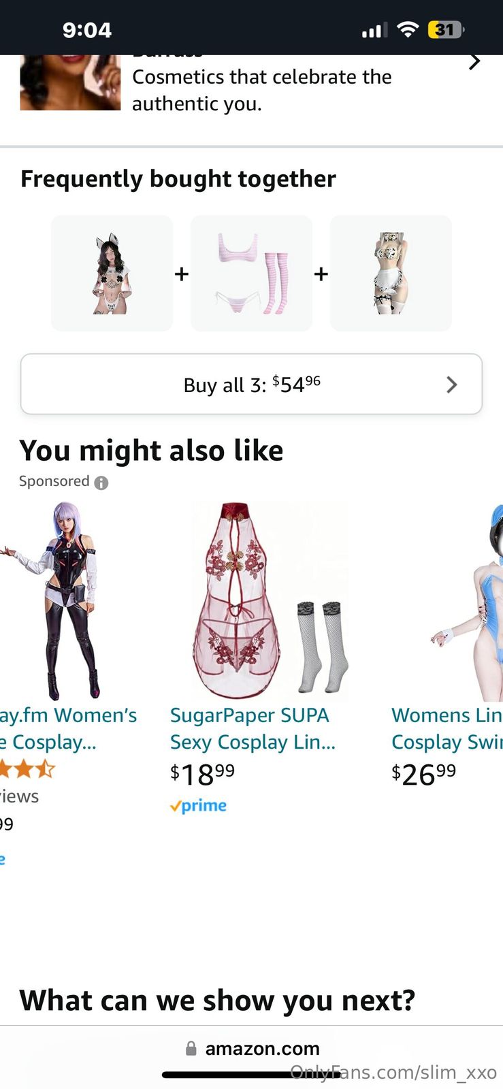Screen dimensions: 503x1089
Task: Select the $26.99 price
Action: click(423, 775)
